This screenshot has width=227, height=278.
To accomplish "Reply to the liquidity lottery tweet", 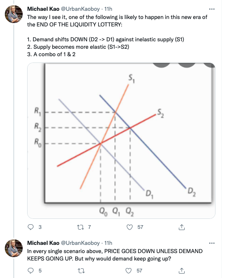I will point(31,227).
